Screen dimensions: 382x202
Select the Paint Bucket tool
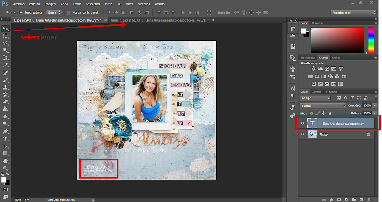[x=5, y=109]
